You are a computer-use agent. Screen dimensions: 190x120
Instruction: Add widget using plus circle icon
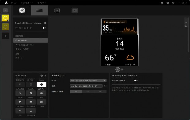[42, 76]
